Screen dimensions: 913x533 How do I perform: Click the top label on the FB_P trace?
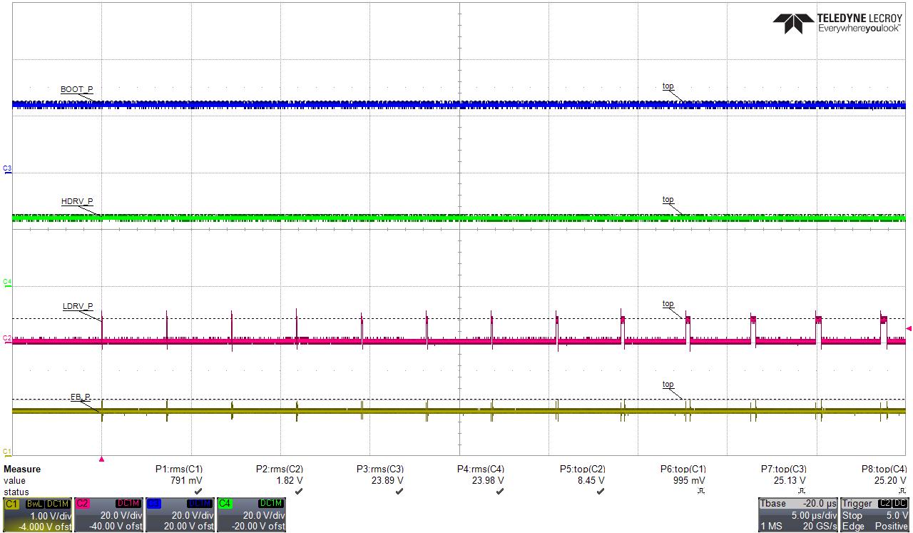click(668, 385)
